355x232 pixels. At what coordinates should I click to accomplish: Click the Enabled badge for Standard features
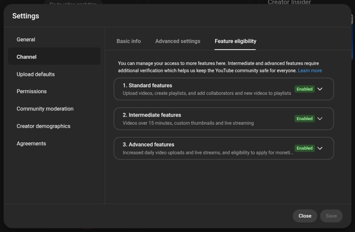(304, 89)
